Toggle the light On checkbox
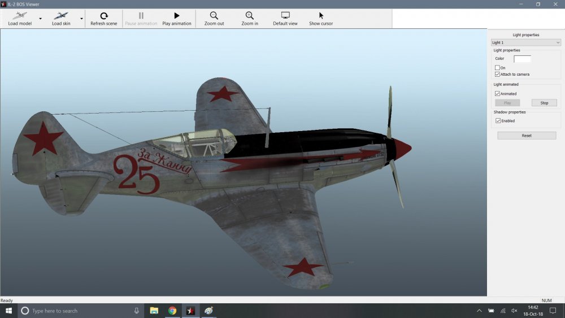 tap(497, 68)
